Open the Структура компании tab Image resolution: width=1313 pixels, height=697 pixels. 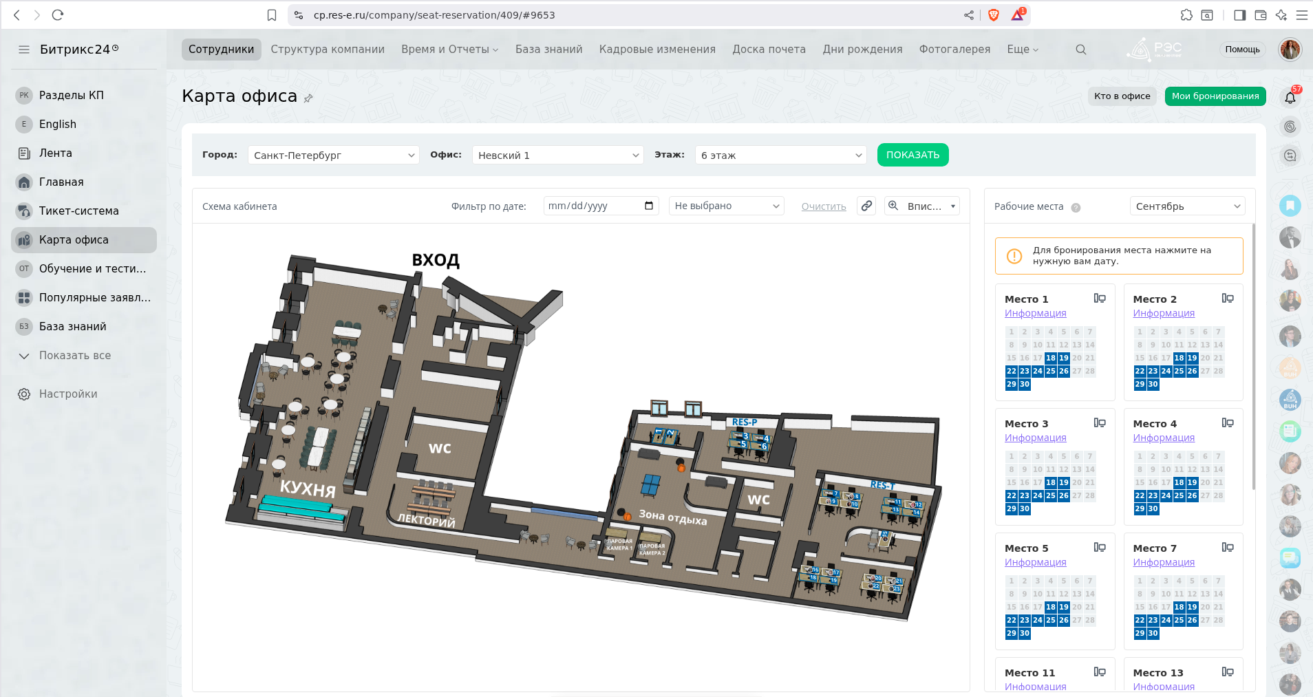click(x=328, y=50)
